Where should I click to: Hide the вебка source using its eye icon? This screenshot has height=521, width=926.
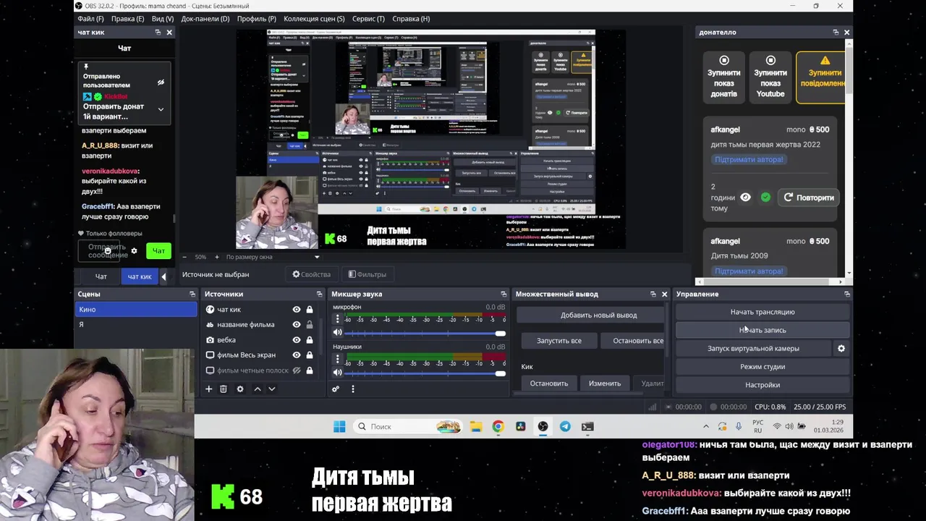[x=297, y=340]
